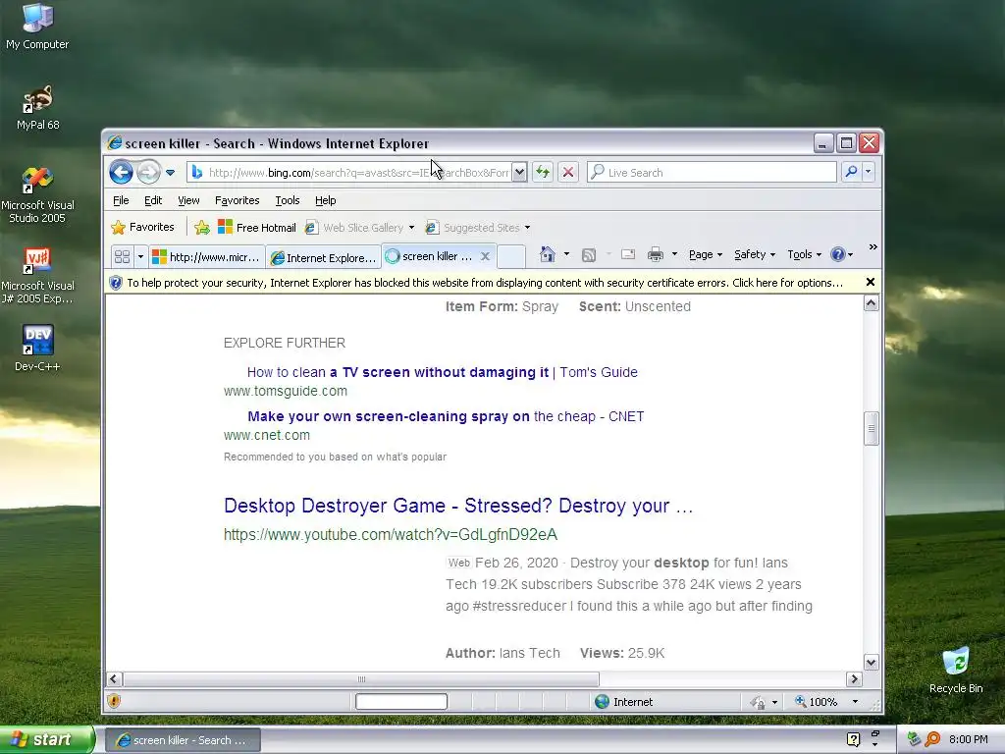Click the vertical scrollbar thumb
The image size is (1005, 754).
tap(871, 428)
